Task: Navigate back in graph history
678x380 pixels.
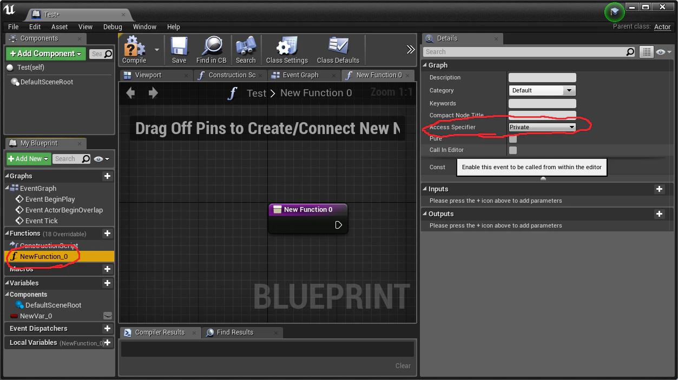Action: click(x=130, y=93)
